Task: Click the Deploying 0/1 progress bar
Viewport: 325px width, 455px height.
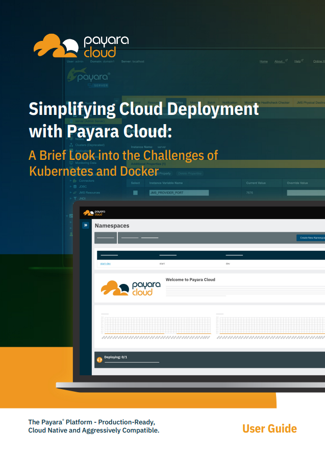Action: pos(132,362)
